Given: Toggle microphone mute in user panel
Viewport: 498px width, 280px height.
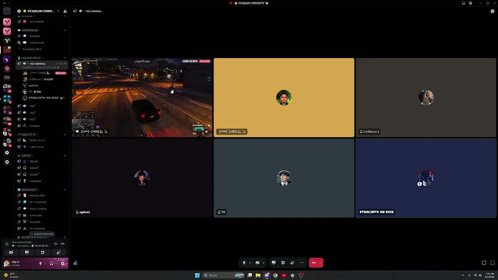Looking at the screenshot, I should click(x=40, y=264).
